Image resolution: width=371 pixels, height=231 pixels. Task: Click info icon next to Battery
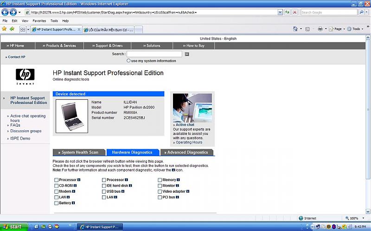coord(73,203)
